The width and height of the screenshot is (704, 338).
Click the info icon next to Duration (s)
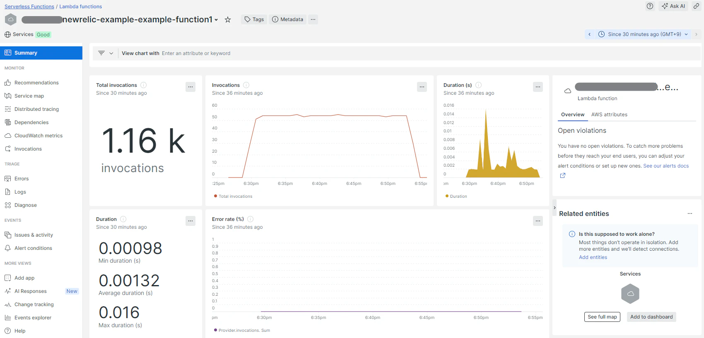[479, 85]
